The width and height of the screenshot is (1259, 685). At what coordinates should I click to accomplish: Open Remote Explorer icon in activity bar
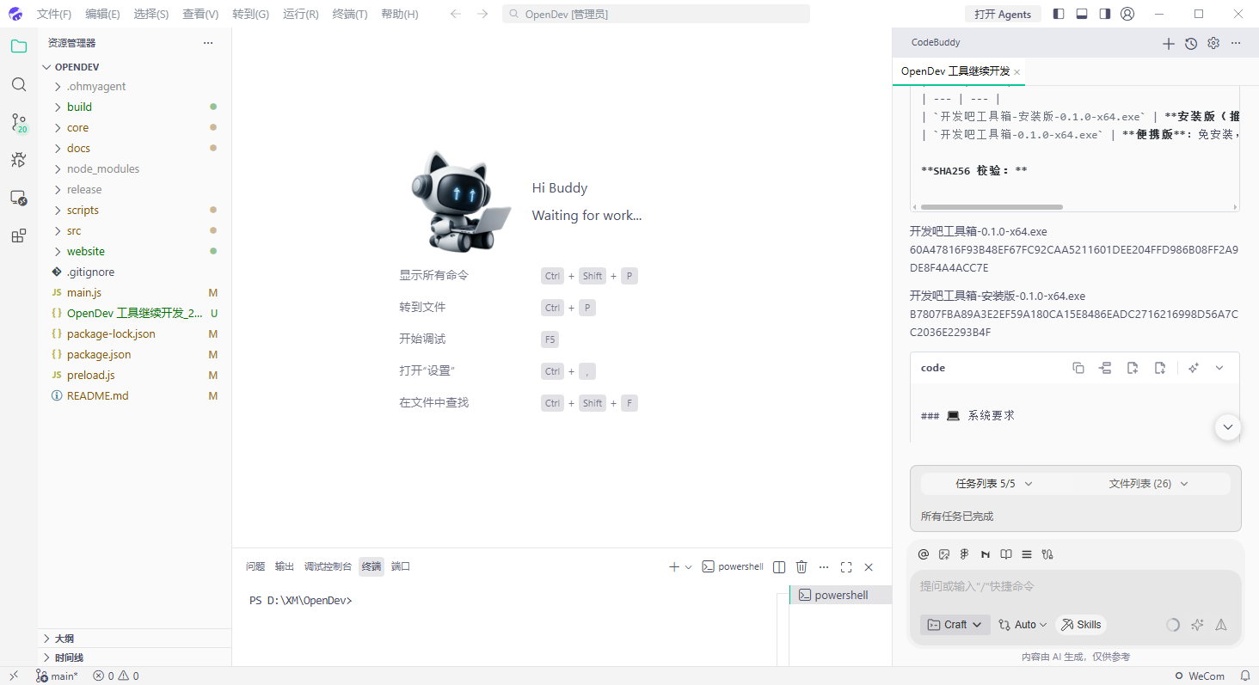pos(18,198)
